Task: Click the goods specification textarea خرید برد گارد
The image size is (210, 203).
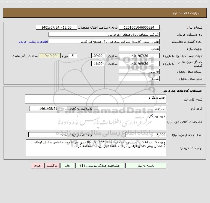Action: (96, 122)
